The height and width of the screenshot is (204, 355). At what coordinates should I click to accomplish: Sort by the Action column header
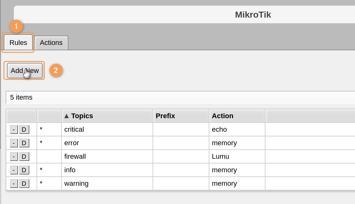pyautogui.click(x=223, y=116)
